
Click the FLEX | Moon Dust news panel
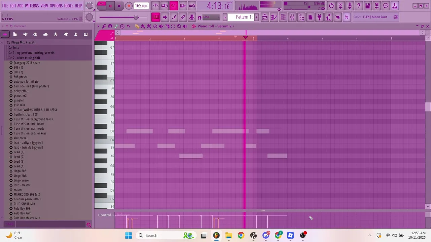click(x=375, y=17)
